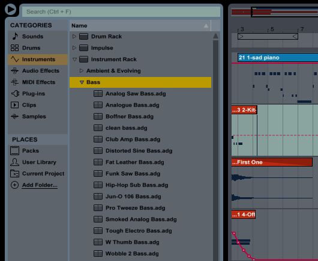Open the MIDI Effects category icon

tap(14, 82)
